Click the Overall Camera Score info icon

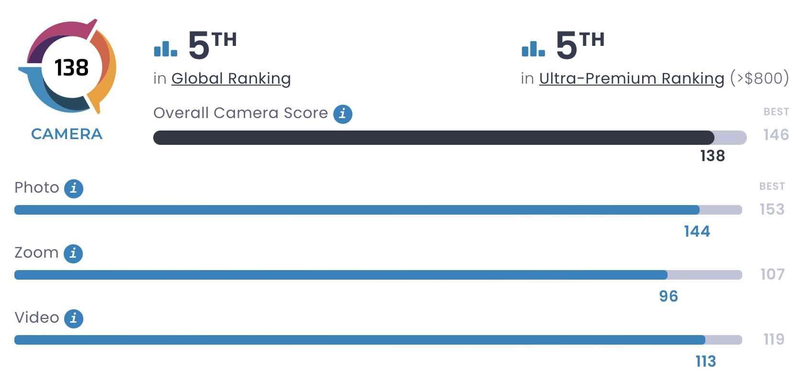pos(342,114)
